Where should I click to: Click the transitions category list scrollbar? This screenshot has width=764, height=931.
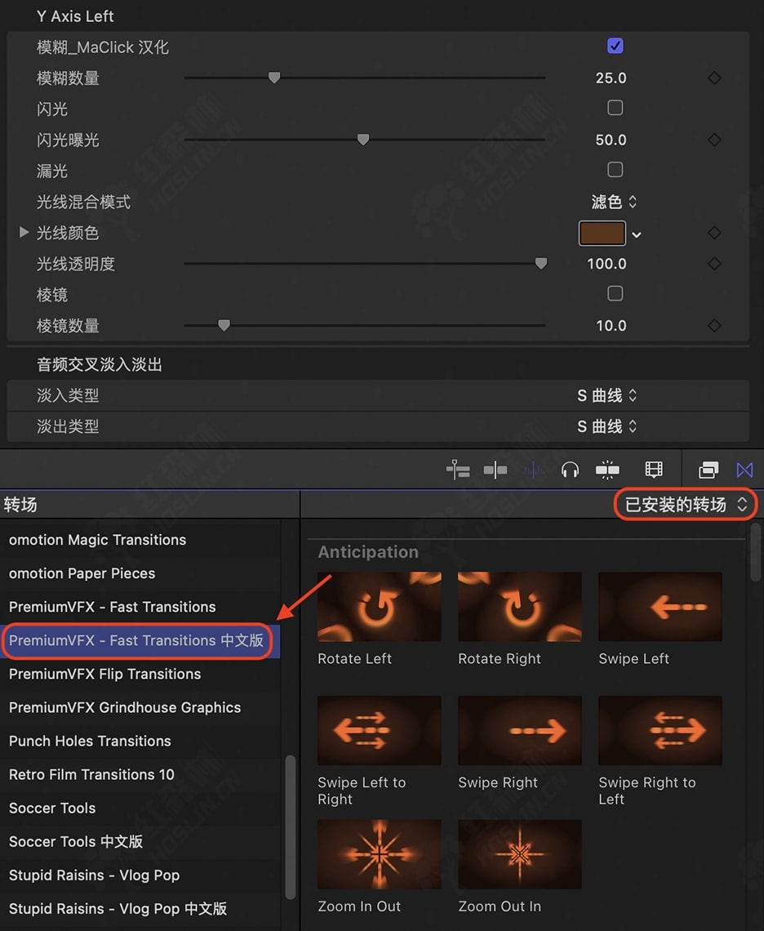[x=291, y=827]
